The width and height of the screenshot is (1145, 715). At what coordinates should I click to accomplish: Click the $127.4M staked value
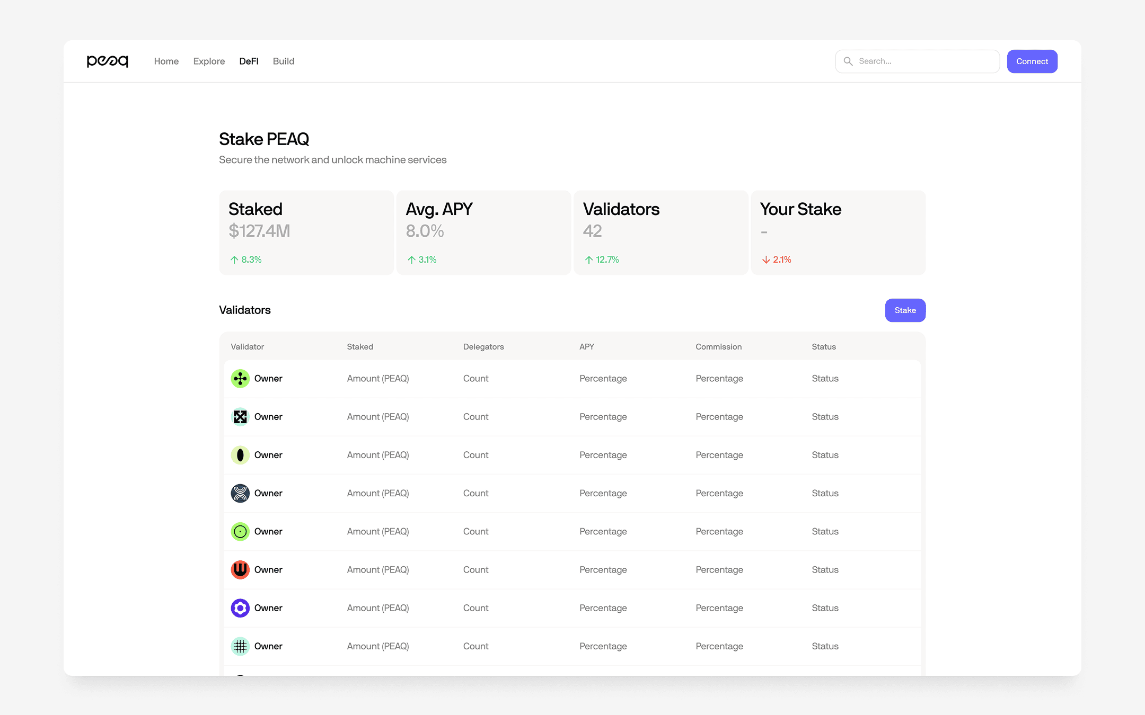click(259, 231)
